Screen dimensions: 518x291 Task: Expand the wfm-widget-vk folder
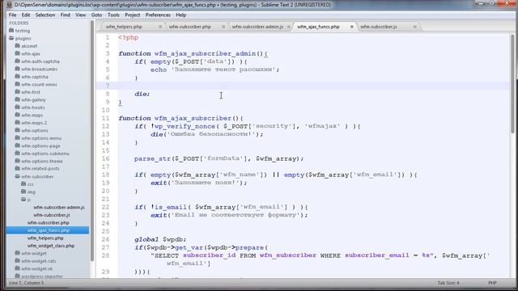tap(18, 268)
